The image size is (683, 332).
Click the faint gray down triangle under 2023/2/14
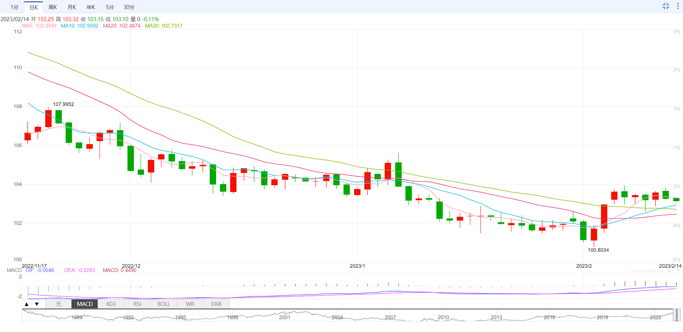[x=679, y=271]
